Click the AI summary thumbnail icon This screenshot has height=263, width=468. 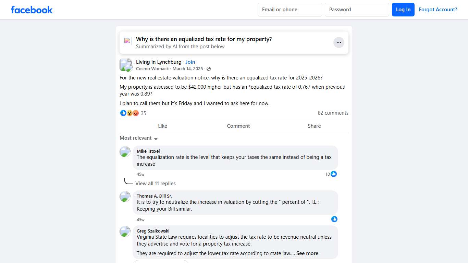pos(128,41)
